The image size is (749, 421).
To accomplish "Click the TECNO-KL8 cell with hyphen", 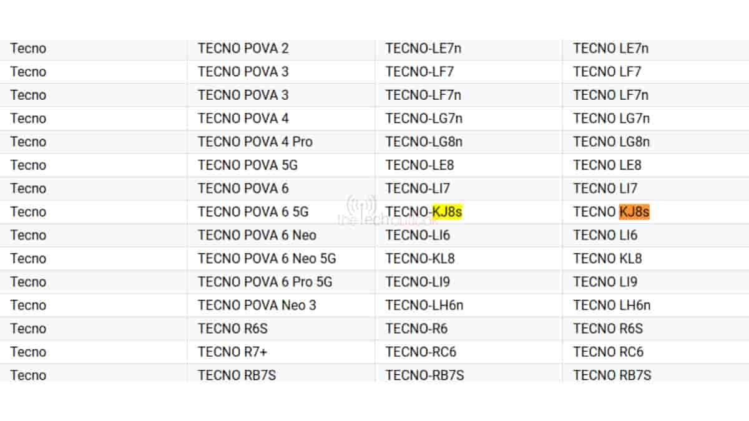I will 420,258.
